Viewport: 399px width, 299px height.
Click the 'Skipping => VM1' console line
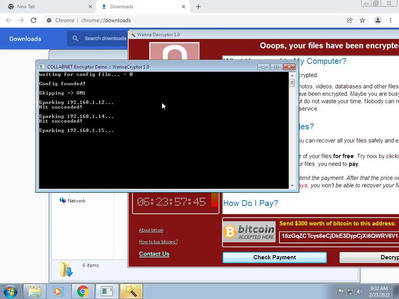62,93
